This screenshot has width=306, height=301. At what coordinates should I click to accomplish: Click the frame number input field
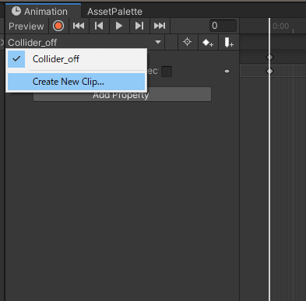[223, 26]
